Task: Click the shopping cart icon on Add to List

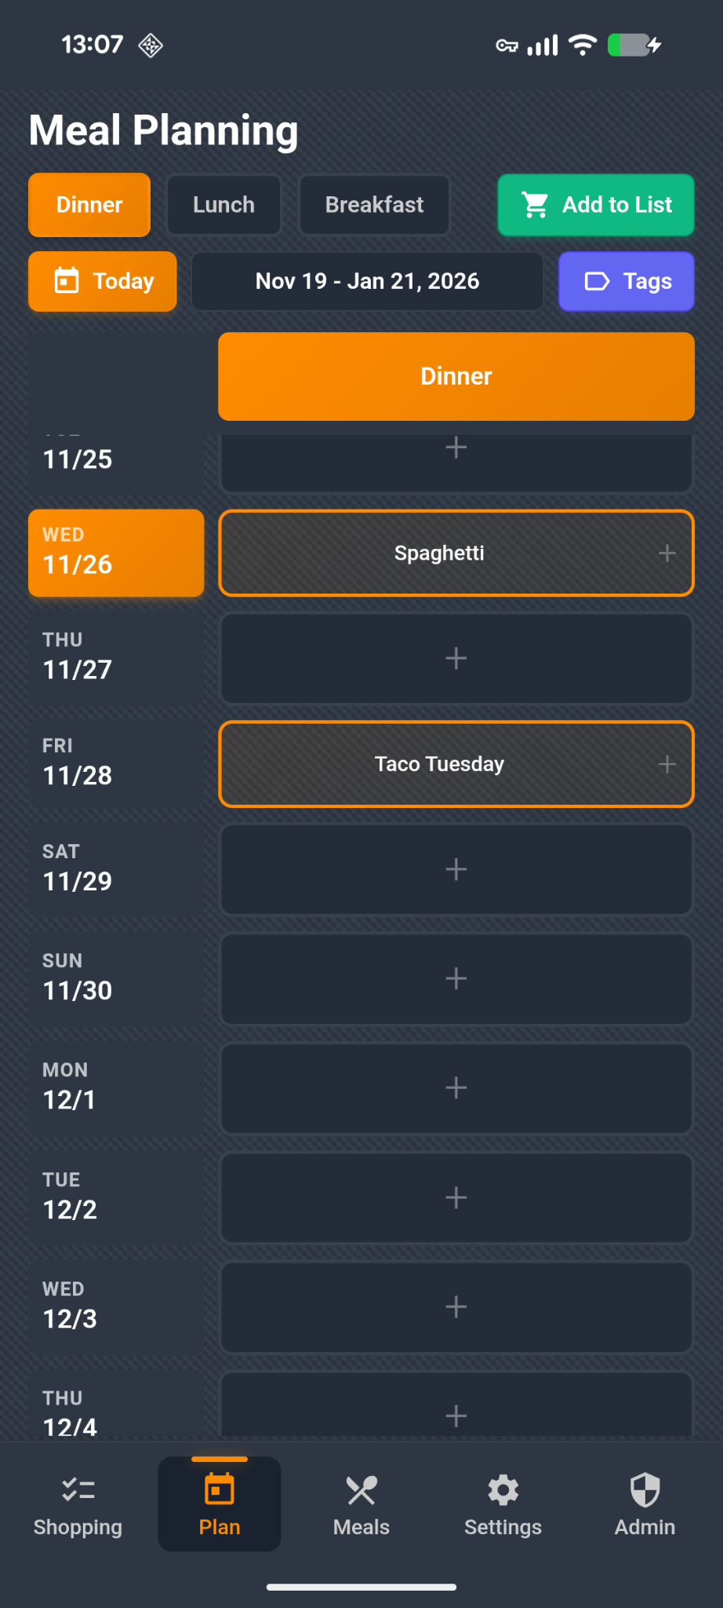Action: (x=534, y=205)
